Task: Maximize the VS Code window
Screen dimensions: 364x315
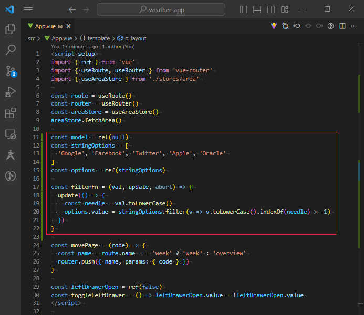Action: [x=327, y=9]
